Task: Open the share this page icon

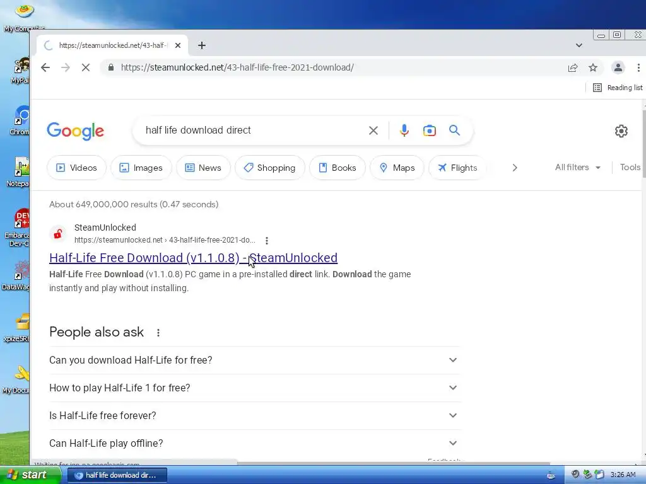Action: [x=573, y=68]
